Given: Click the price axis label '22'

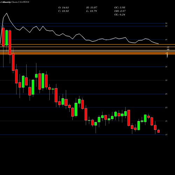Looking at the screenshot, I should (x=166, y=107).
